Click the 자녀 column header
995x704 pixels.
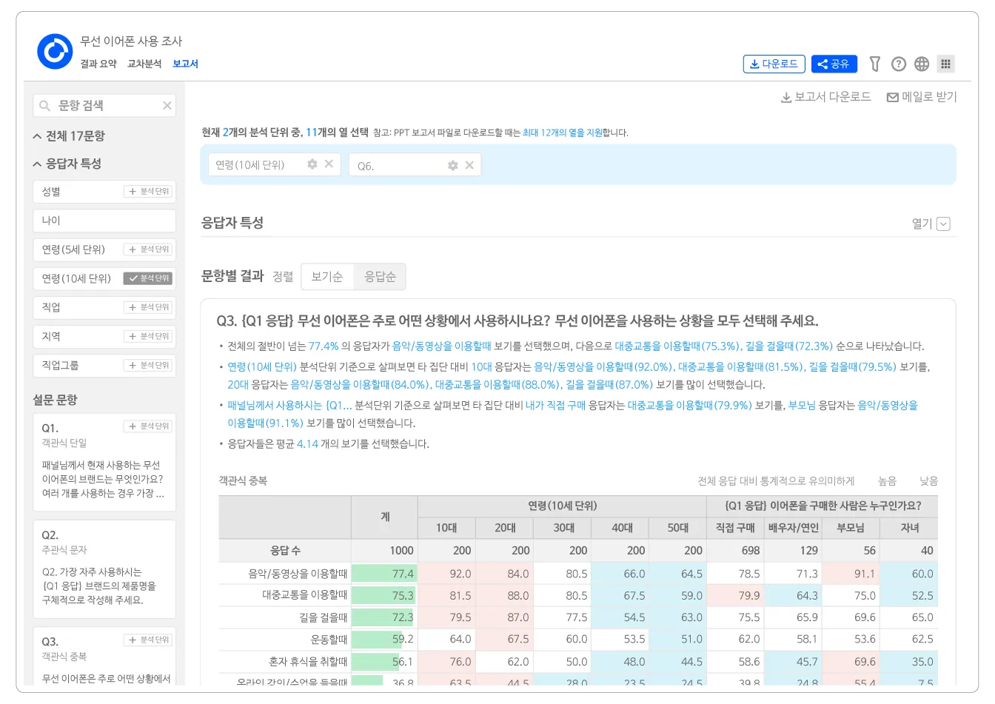point(910,528)
